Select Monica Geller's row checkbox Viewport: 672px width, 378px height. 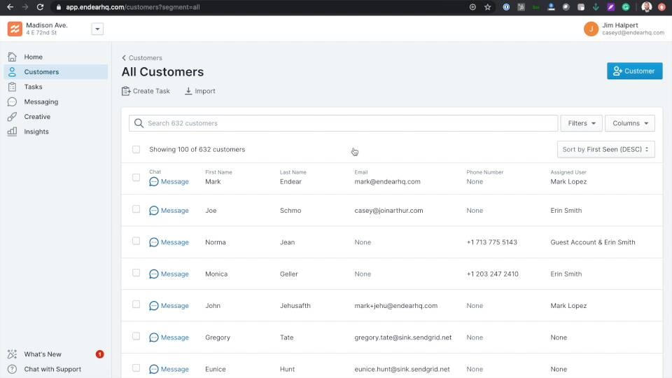coord(136,273)
